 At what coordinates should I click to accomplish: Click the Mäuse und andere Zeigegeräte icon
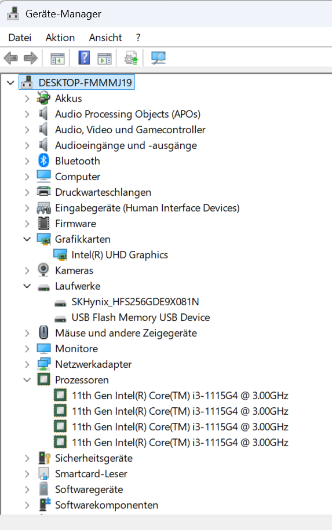43,332
